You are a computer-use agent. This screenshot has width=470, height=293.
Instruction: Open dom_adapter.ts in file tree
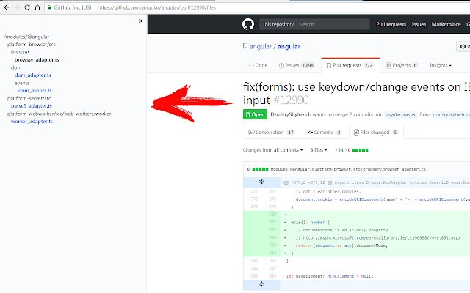tap(32, 75)
